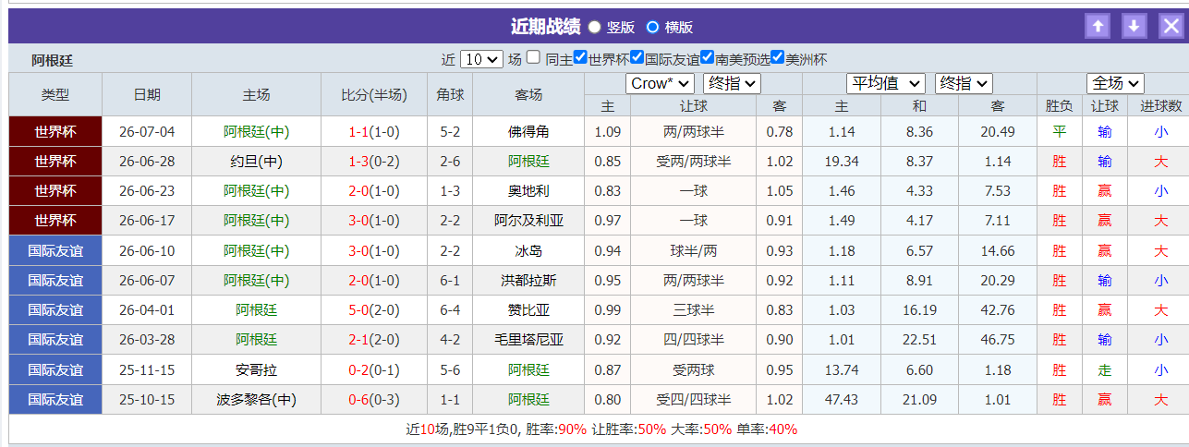Click the away team 冰岛
This screenshot has width=1189, height=447.
click(528, 251)
